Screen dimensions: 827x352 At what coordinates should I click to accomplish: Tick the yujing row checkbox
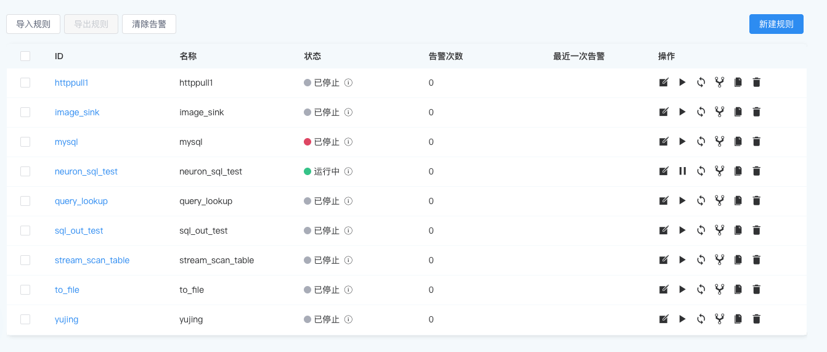coord(25,319)
